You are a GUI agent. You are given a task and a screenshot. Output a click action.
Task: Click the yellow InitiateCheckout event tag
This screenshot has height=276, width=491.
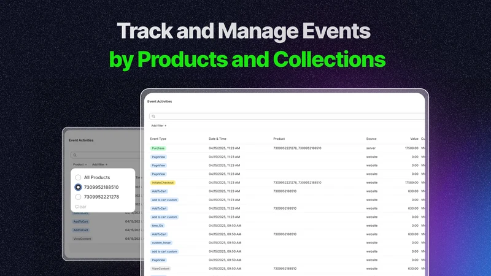coord(163,183)
